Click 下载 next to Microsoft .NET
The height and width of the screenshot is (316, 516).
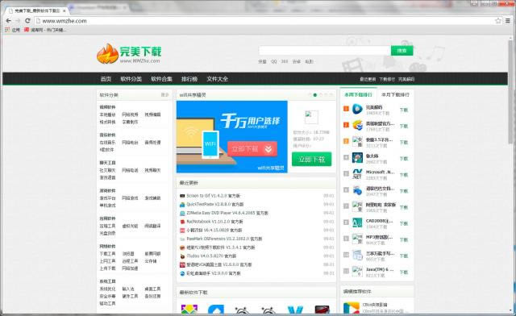[x=404, y=175]
